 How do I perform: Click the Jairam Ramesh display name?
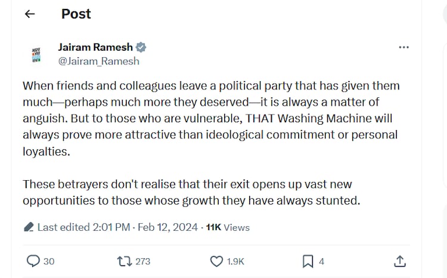coord(95,47)
